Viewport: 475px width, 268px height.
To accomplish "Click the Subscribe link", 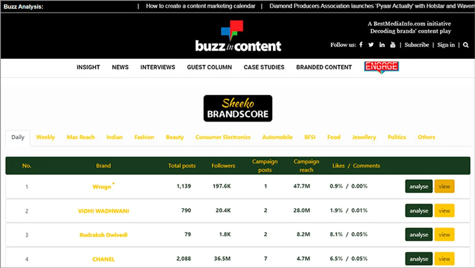I will tap(417, 45).
